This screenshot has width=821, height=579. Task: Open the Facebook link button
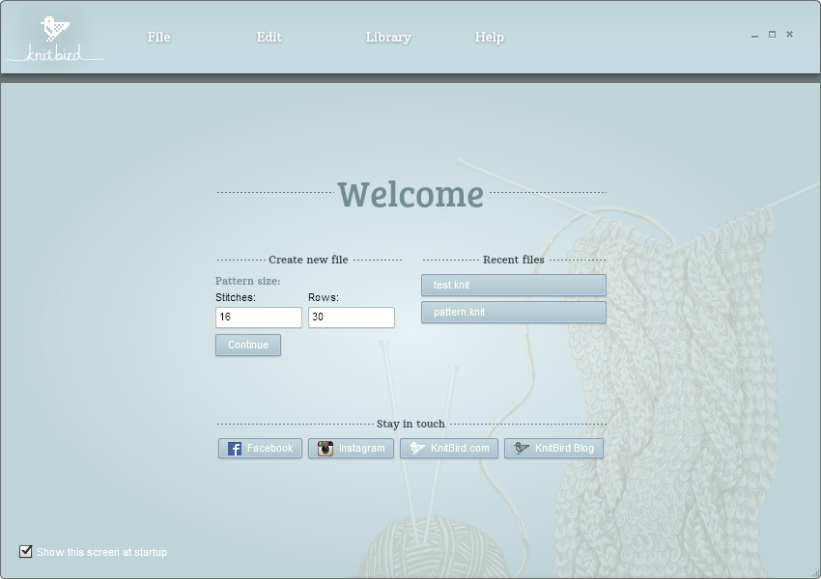(x=260, y=448)
